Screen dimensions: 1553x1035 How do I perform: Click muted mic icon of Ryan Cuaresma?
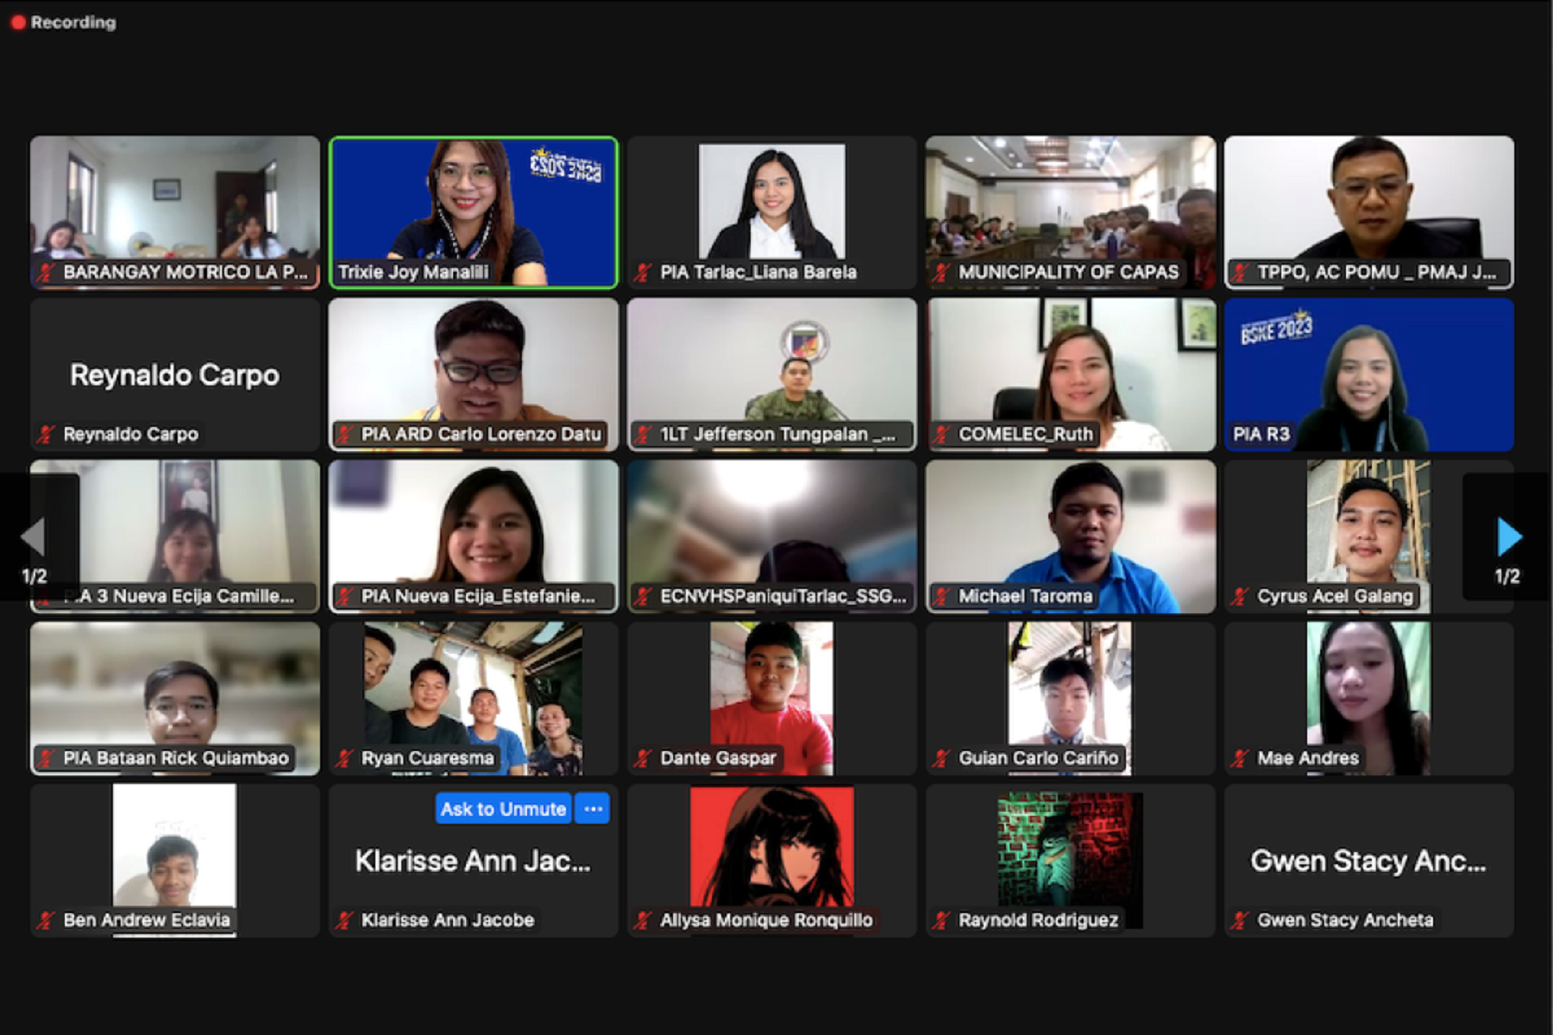point(344,759)
